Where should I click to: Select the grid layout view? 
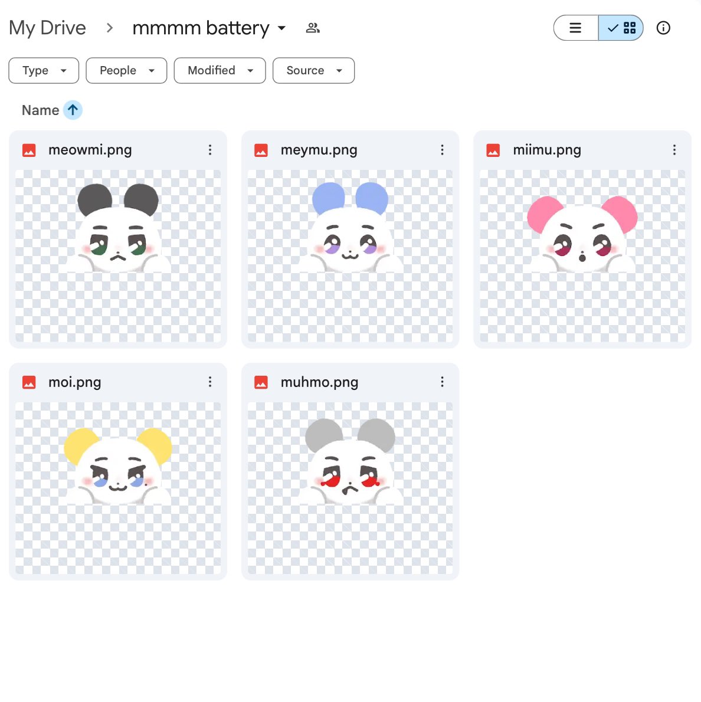pos(621,28)
